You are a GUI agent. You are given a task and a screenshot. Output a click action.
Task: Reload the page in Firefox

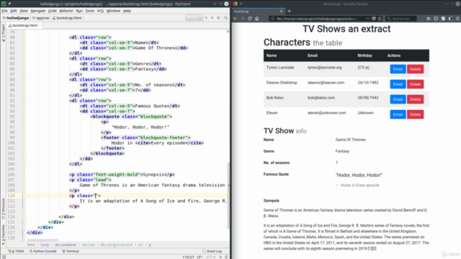pyautogui.click(x=250, y=19)
